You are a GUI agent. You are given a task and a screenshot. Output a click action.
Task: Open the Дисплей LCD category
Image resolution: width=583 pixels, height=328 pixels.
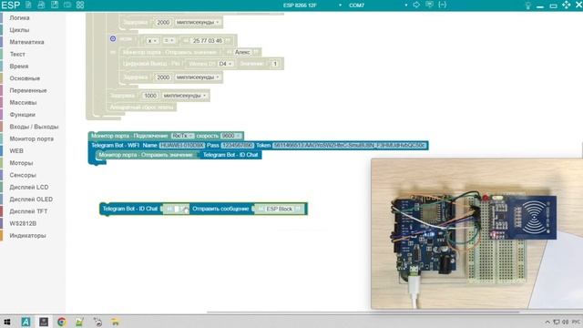(29, 187)
